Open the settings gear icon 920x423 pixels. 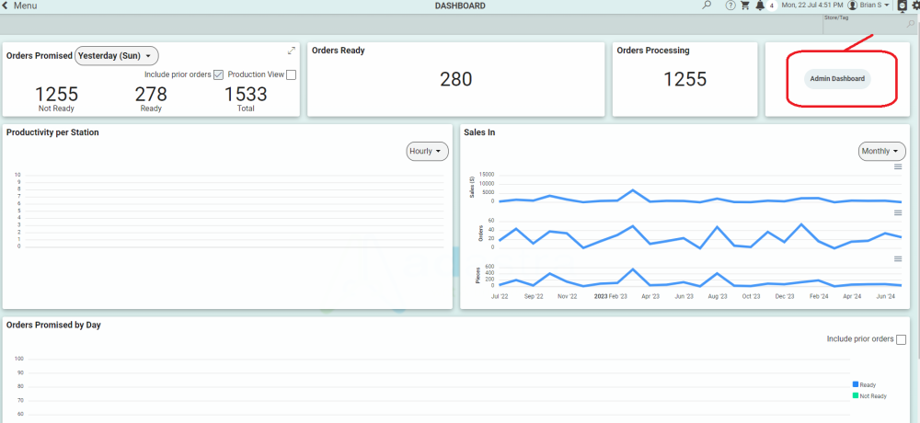click(x=915, y=6)
